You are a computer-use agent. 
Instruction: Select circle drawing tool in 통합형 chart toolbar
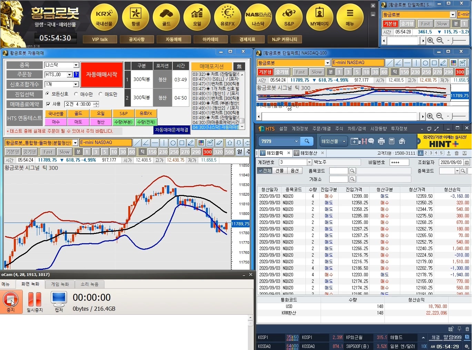tap(173, 143)
